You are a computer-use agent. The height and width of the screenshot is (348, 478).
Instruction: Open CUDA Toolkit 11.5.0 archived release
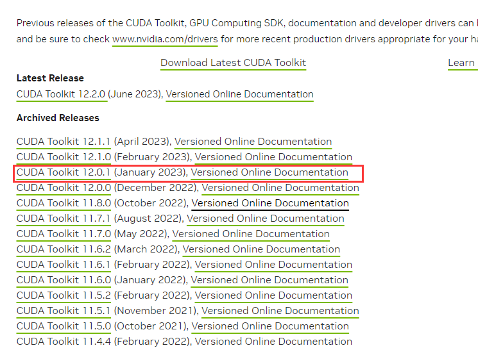pos(64,326)
